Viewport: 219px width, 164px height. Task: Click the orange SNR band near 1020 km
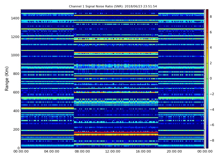pyautogui.click(x=116, y=52)
